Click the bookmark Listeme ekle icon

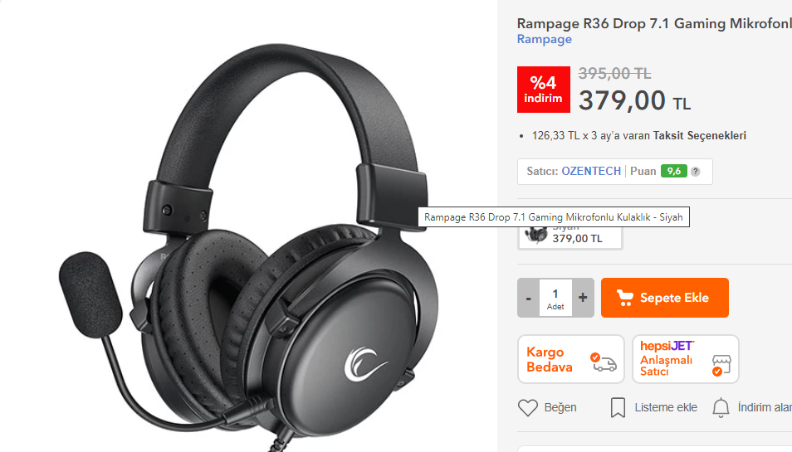click(618, 407)
